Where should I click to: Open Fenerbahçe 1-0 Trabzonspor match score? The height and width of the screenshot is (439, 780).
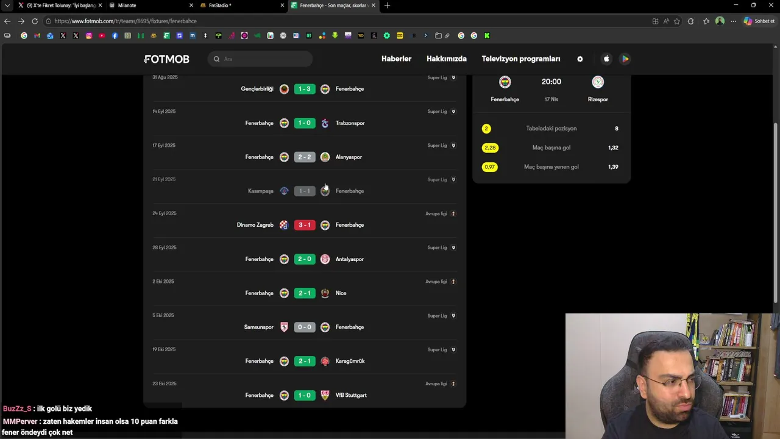click(x=305, y=123)
